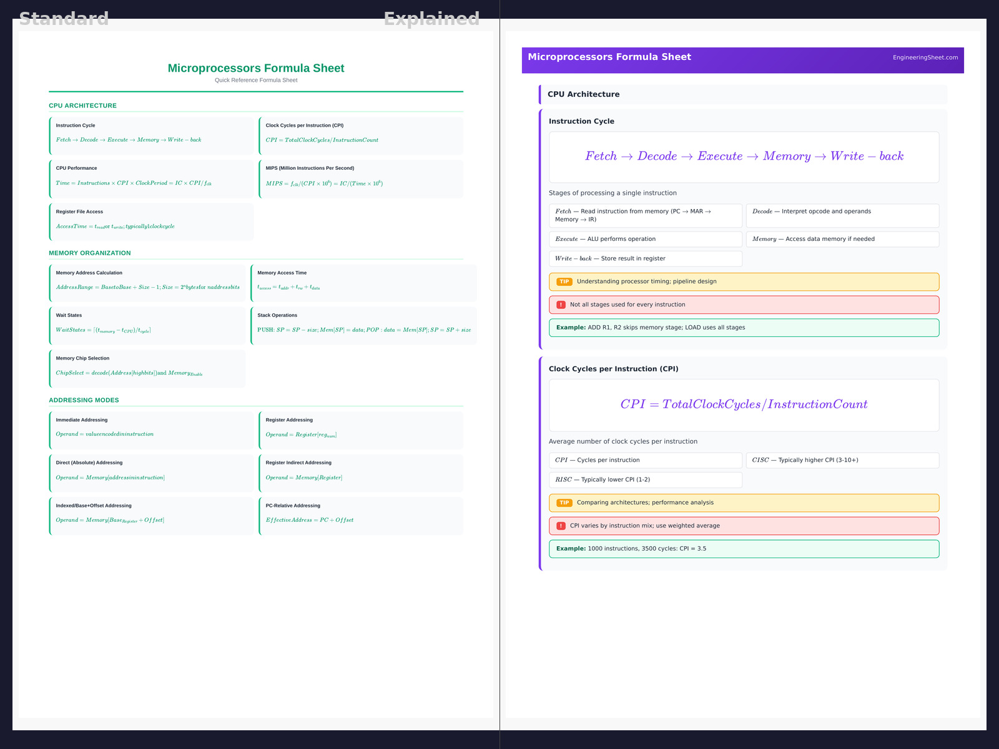Select the 'MIPS (Million Instructions Per Second)' card
The height and width of the screenshot is (749, 999).
click(x=361, y=179)
